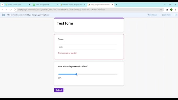This screenshot has height=100, width=178.
Task: Click the slider handle at 29%
Action: pos(76,74)
